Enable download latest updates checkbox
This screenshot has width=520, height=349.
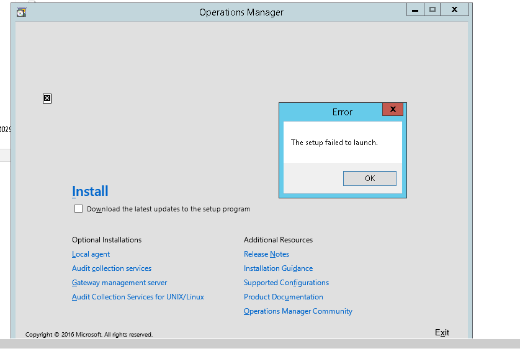tap(78, 208)
